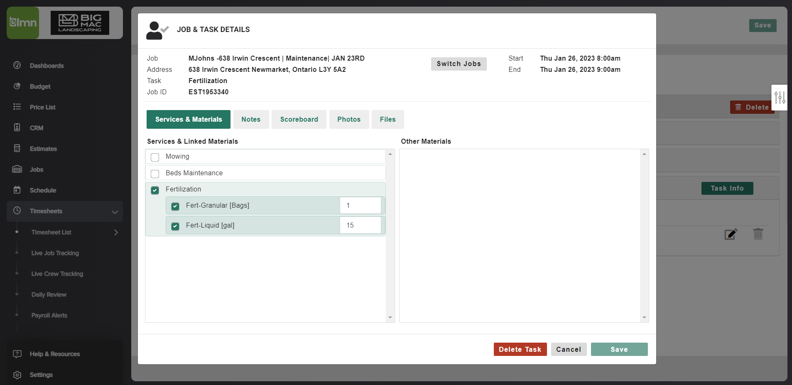Check the Mowing service checkbox

click(x=155, y=157)
